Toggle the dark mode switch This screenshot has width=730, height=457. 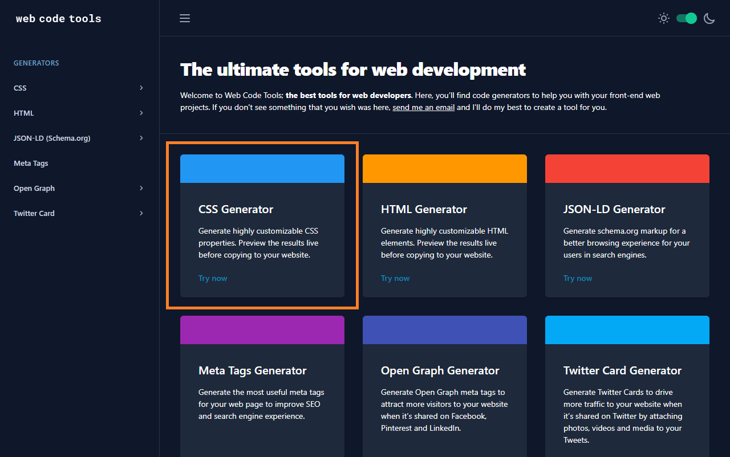coord(686,18)
